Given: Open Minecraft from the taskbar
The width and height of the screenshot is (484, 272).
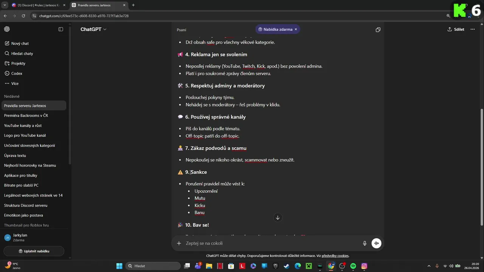Looking at the screenshot, I should point(309,266).
